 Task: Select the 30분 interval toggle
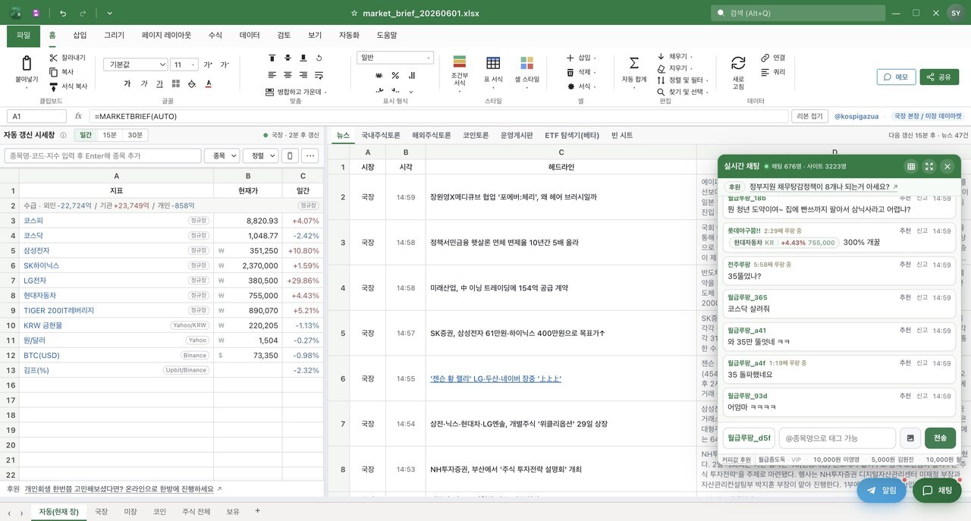[x=134, y=135]
